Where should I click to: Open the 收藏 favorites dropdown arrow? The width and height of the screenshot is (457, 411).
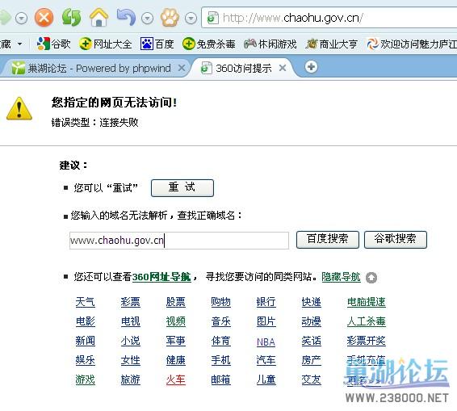pos(20,44)
